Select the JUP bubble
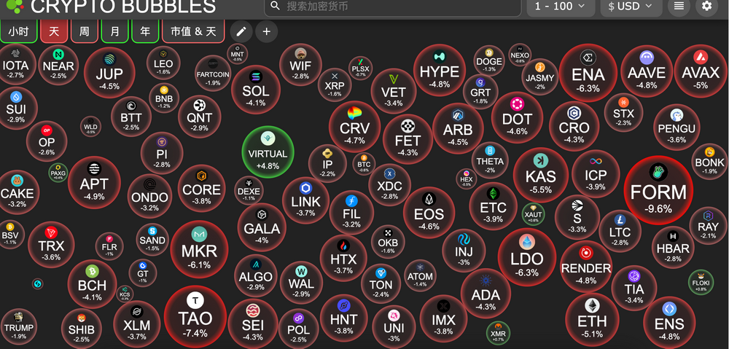Screen dimensions: 729x349 click(109, 72)
